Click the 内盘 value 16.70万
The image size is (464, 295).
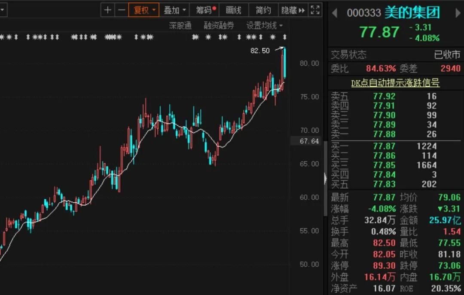click(445, 277)
